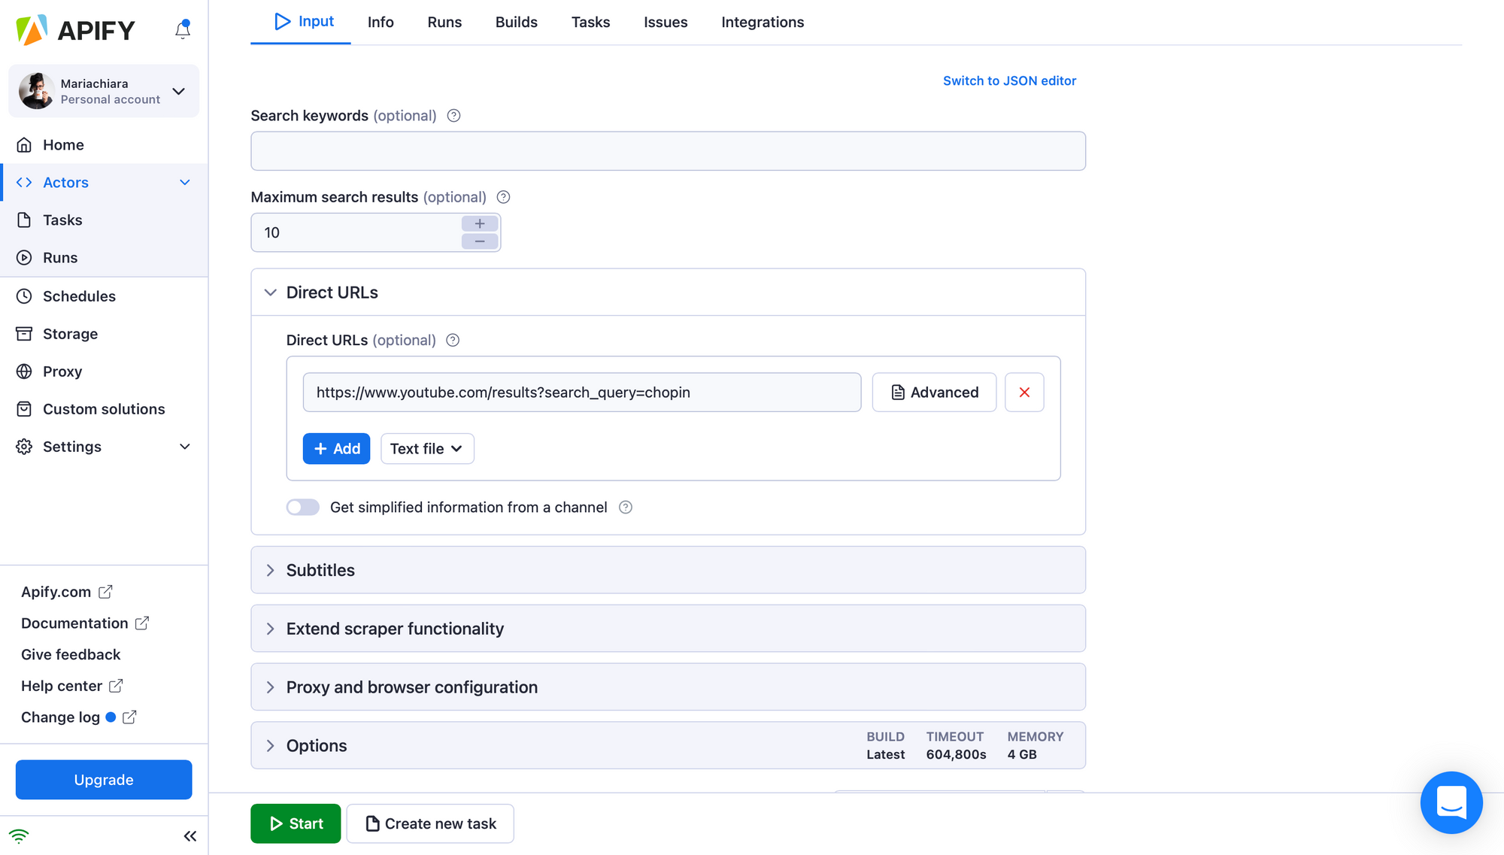Image resolution: width=1504 pixels, height=855 pixels.
Task: Open Custom solutions page
Action: coord(105,409)
